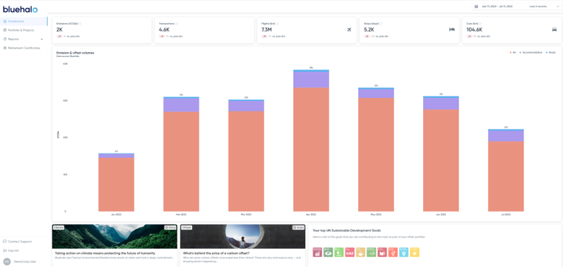This screenshot has height=267, width=563.
Task: Click the Flights info icon
Action: 278,24
